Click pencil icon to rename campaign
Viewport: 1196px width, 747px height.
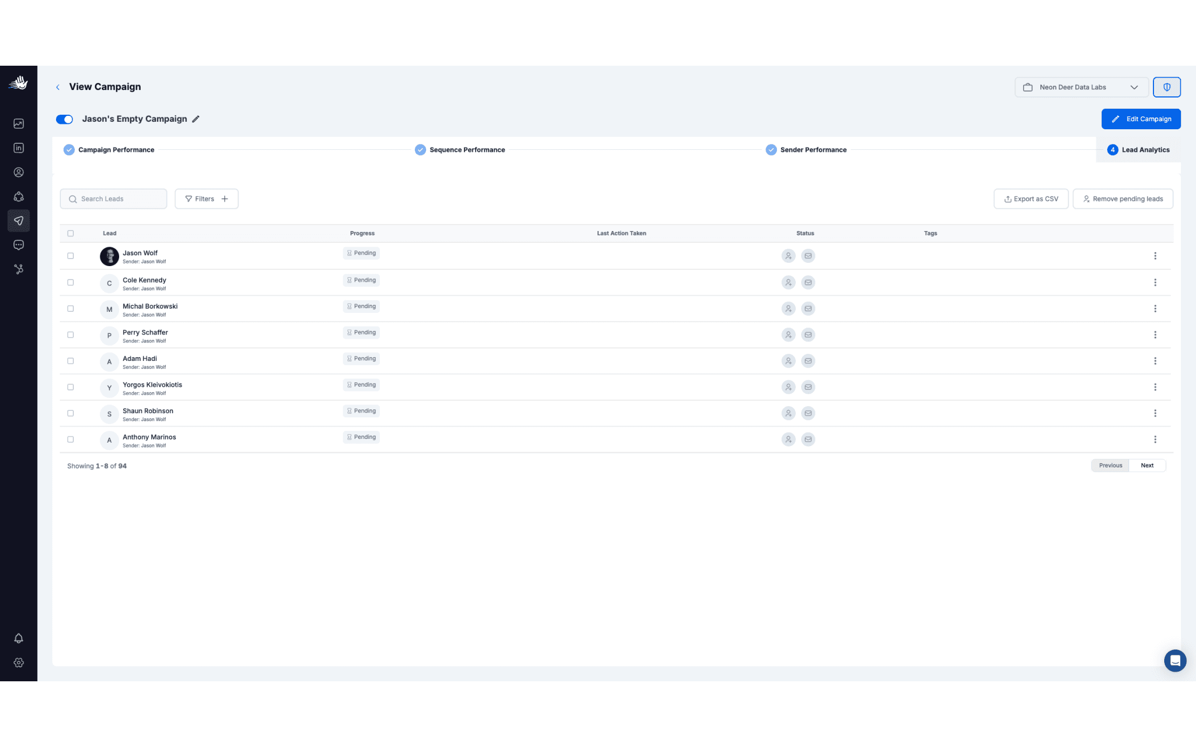[x=196, y=119]
